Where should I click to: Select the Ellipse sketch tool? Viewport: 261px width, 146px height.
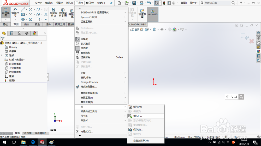pyautogui.click(x=38, y=14)
